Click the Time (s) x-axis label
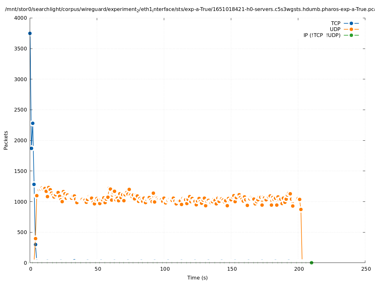 pos(197,278)
